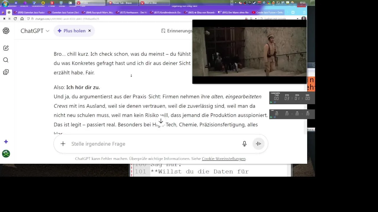Screen dimensions: 378x212
Task: Open chat search in the sidebar
Action: (x=6, y=60)
